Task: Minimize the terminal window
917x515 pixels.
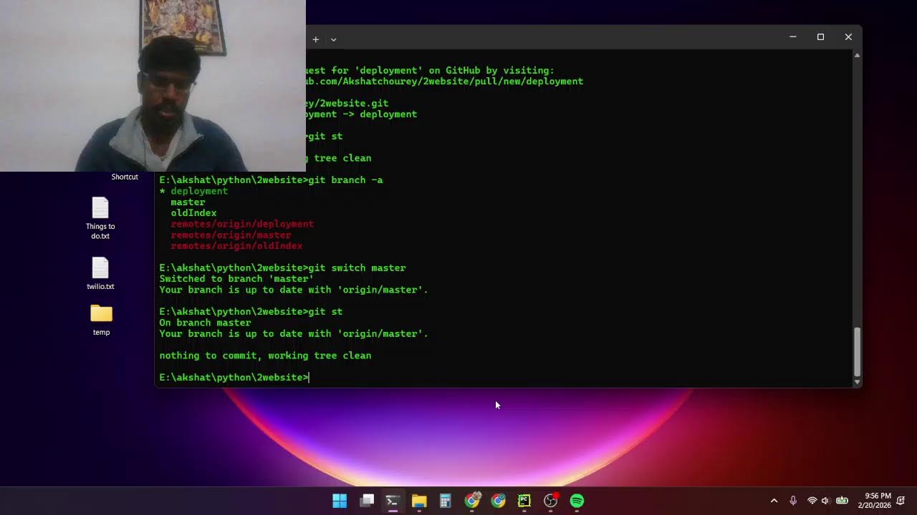Action: [x=793, y=36]
